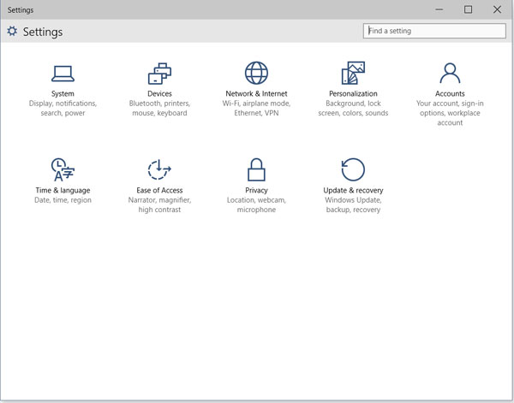Click the 'Devices' label
Image resolution: width=514 pixels, height=403 pixels.
159,93
